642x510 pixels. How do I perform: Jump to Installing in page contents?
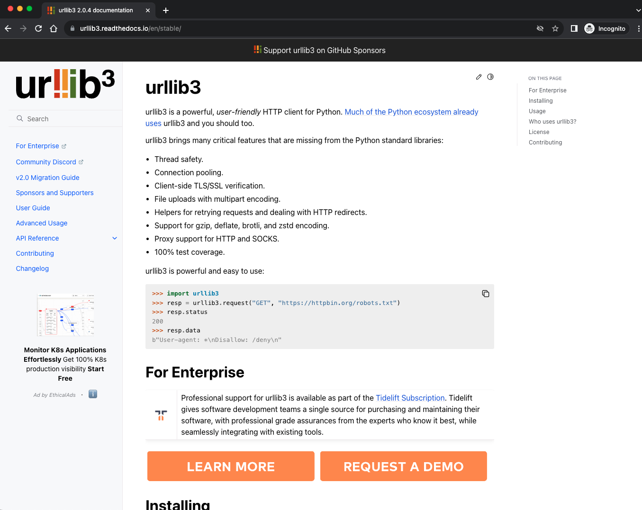[541, 101]
